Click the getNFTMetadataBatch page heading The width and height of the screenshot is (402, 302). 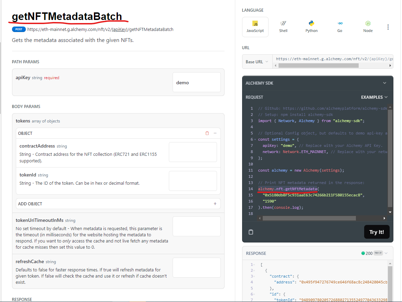pos(67,17)
